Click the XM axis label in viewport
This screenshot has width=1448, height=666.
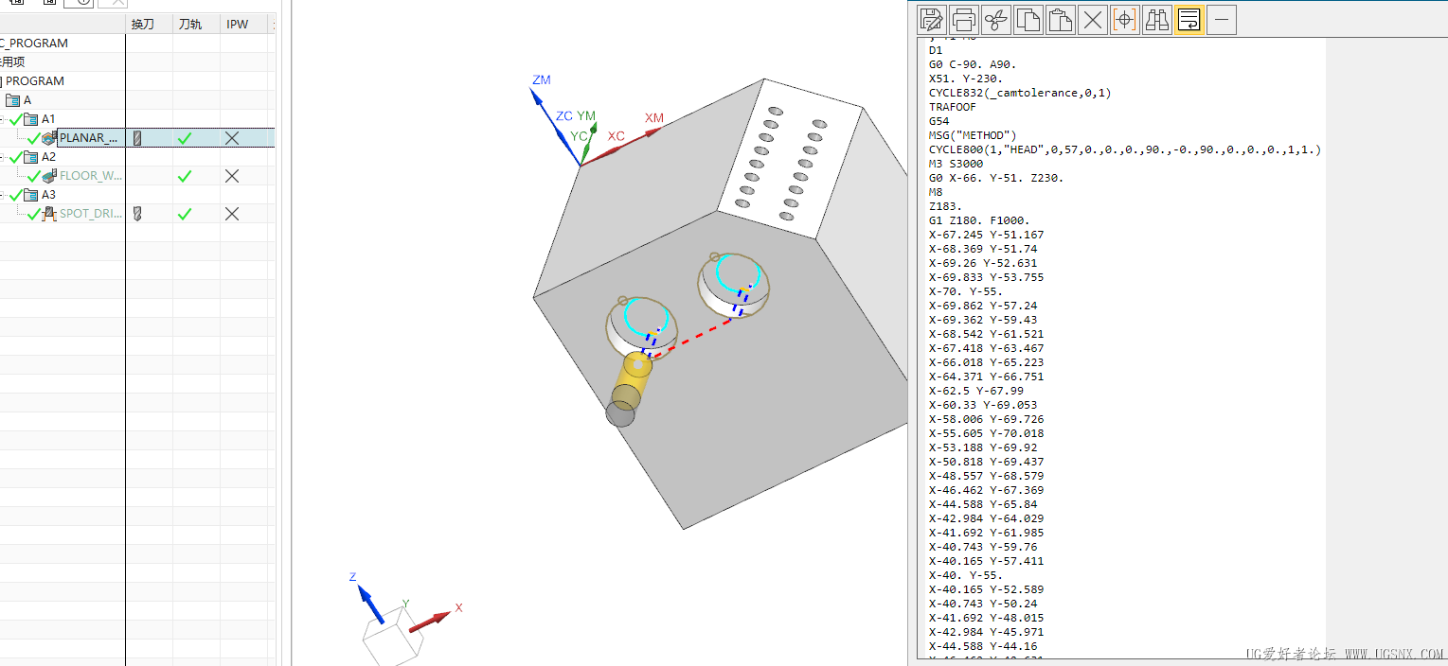(654, 118)
